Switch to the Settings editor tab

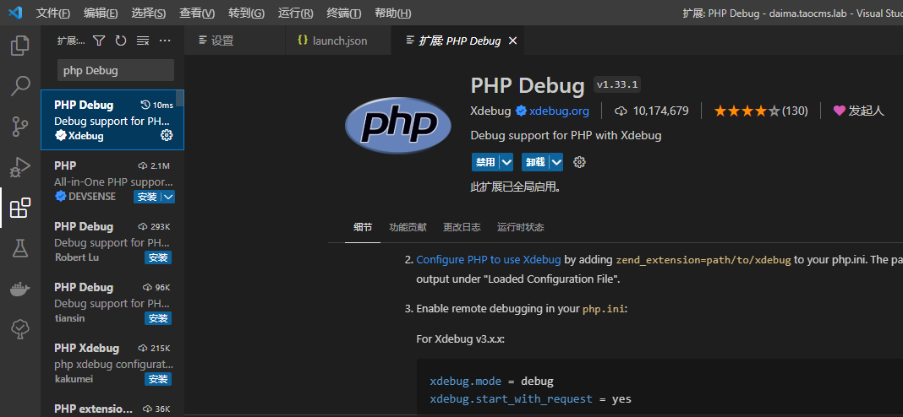coord(235,41)
